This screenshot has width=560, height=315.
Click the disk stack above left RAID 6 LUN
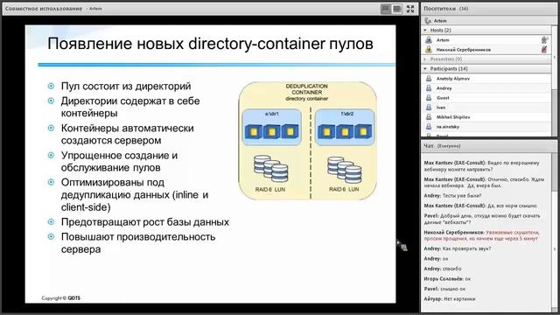click(x=271, y=169)
